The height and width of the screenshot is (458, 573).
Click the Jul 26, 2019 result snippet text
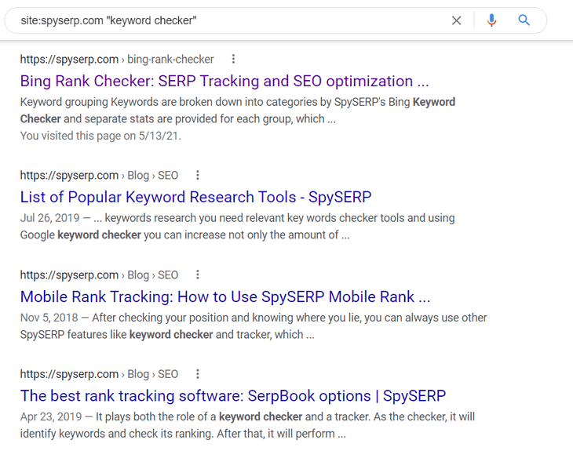[x=237, y=226]
